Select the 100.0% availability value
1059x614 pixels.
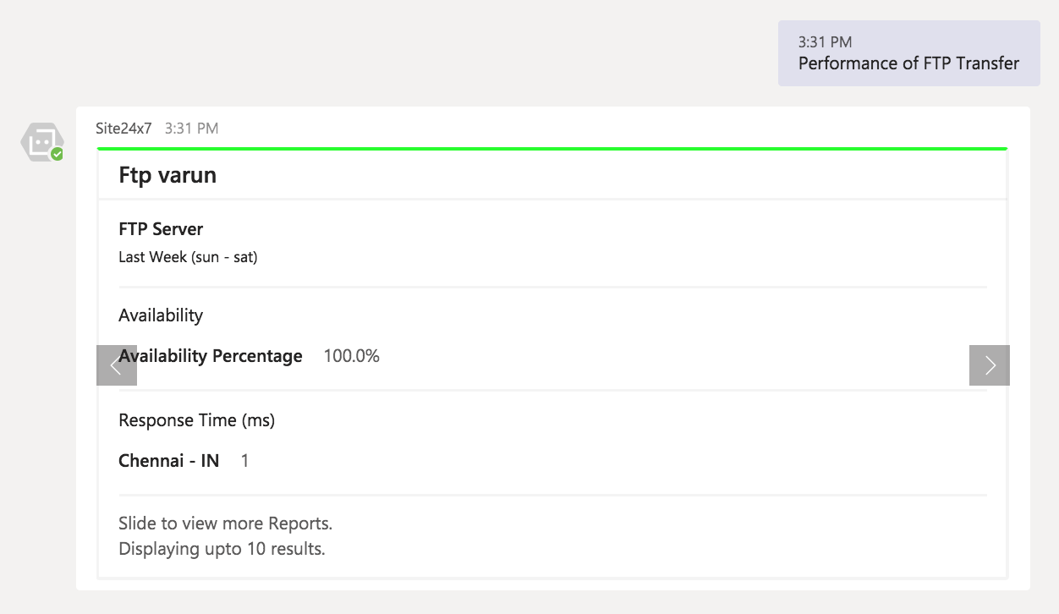point(351,356)
